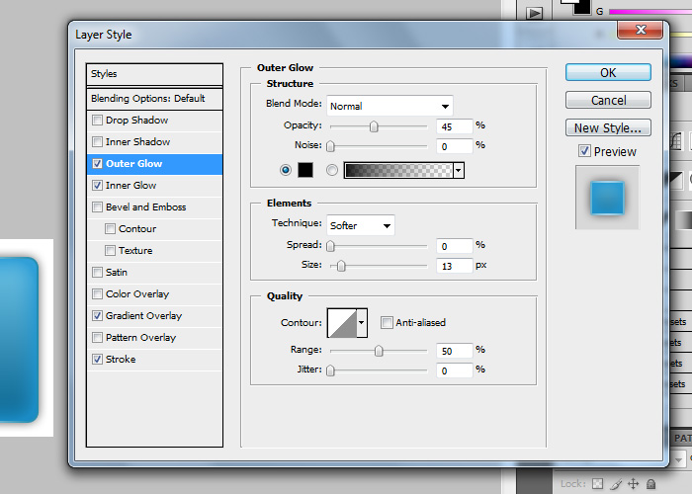Image resolution: width=692 pixels, height=494 pixels.
Task: Enable the Drop Shadow checkbox
Action: click(97, 120)
